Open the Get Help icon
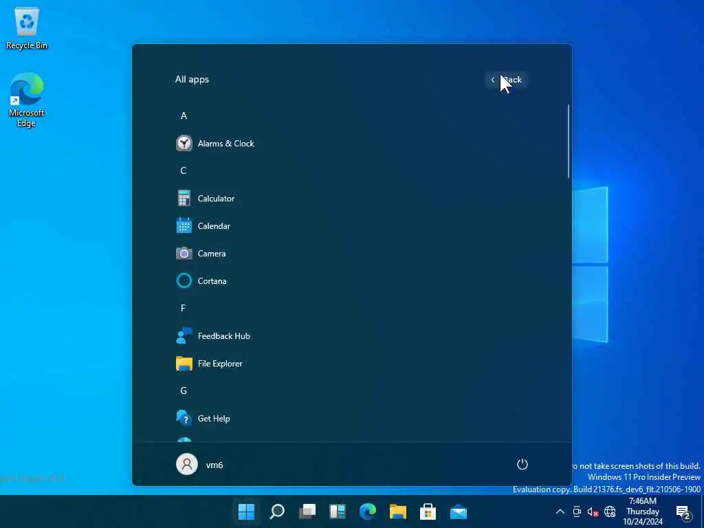704x528 pixels. (184, 418)
